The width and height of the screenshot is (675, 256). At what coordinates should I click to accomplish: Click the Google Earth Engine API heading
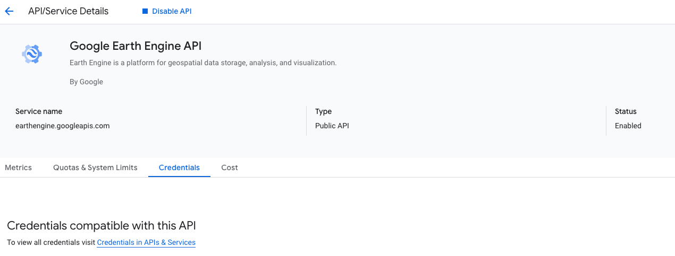(x=136, y=46)
